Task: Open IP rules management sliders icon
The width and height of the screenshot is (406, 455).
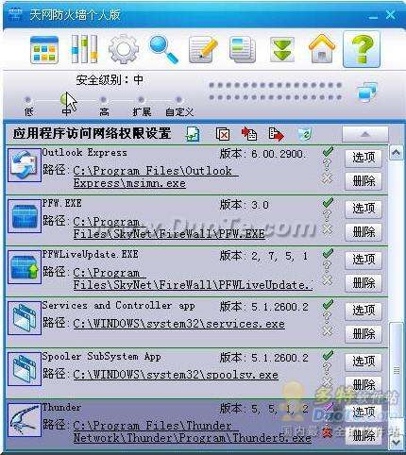Action: 84,49
